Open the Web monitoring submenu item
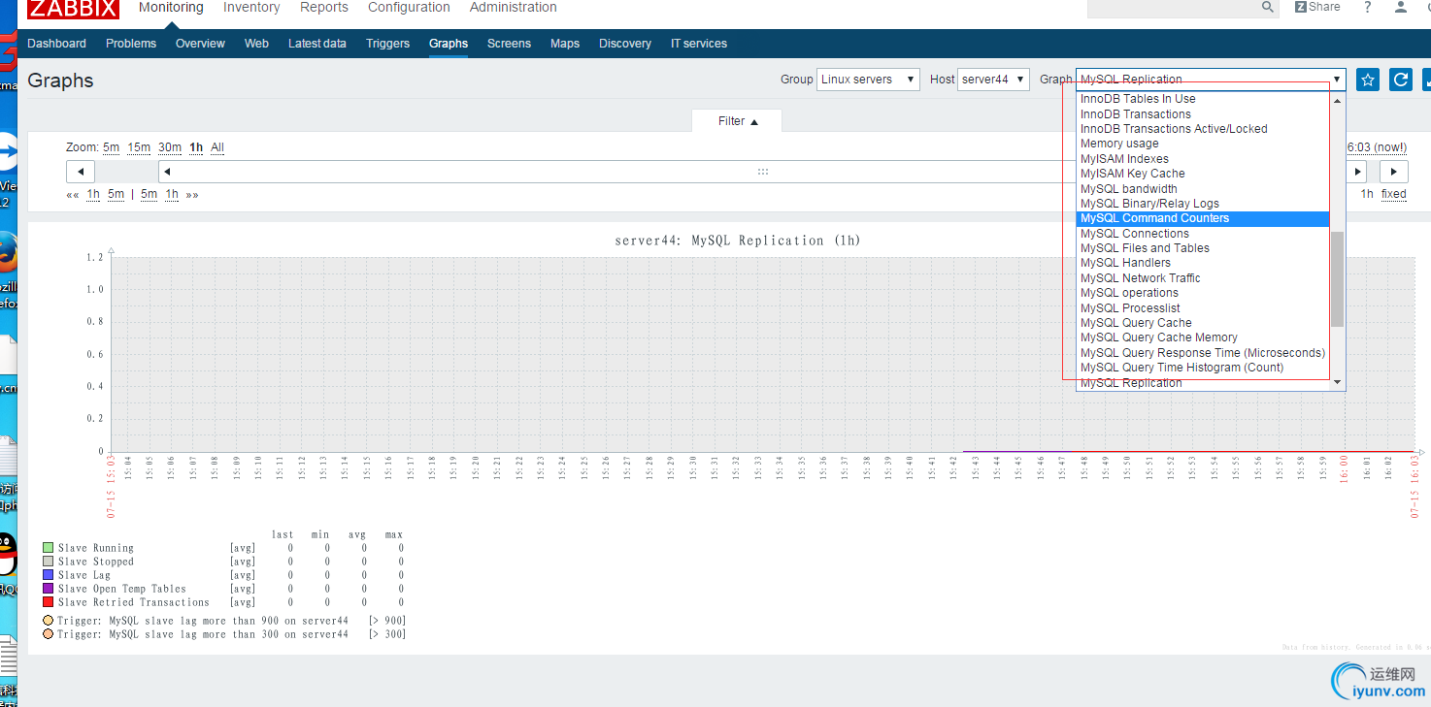Viewport: 1431px width, 707px height. tap(256, 44)
